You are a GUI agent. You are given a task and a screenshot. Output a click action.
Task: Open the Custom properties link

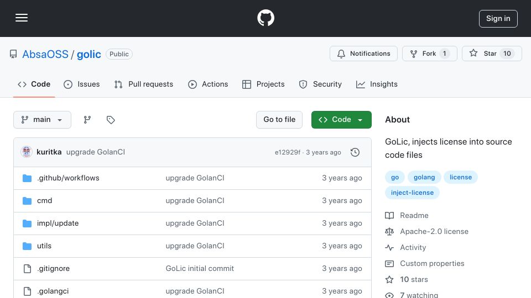tap(432, 264)
